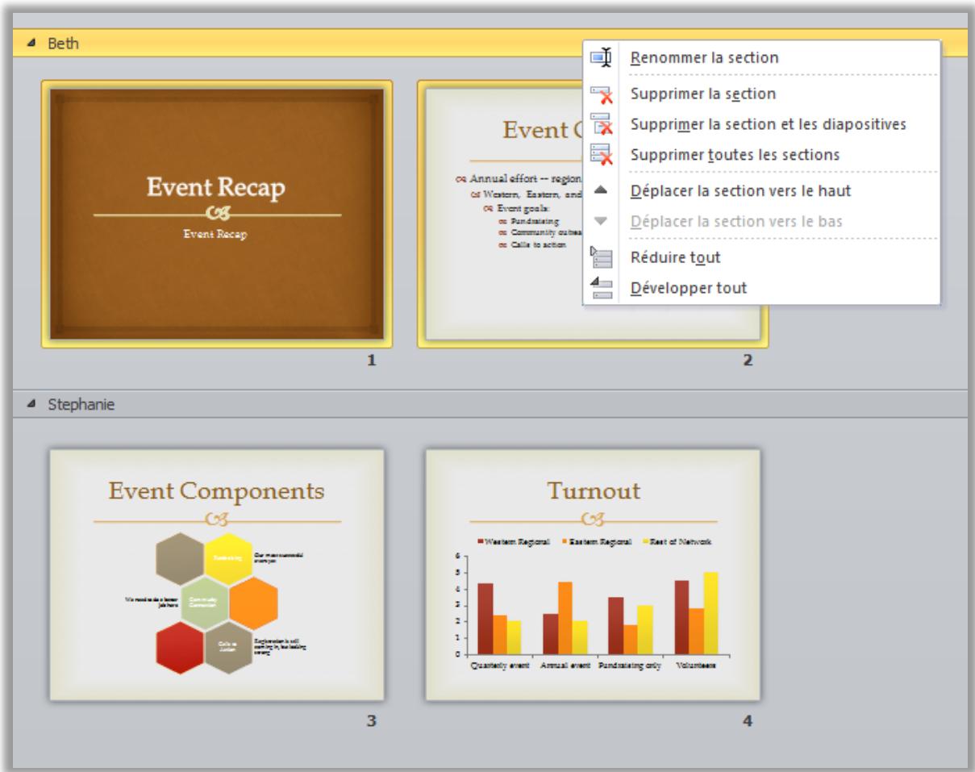Viewport: 975px width, 772px height.
Task: Click slide number 2 label
Action: [748, 361]
